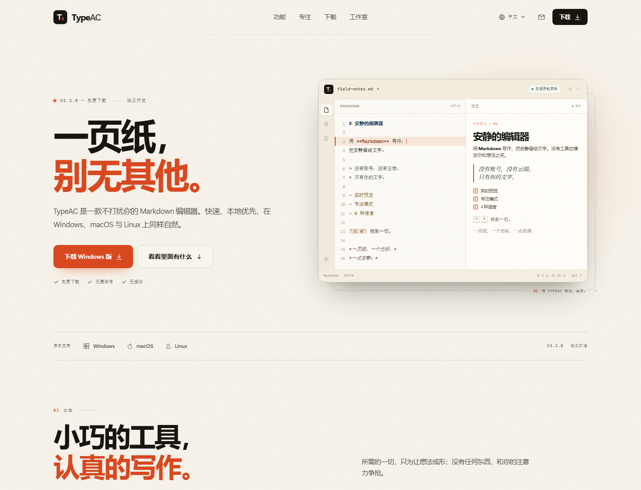Click the search icon in editor title bar
The height and width of the screenshot is (490, 641).
pos(570,89)
